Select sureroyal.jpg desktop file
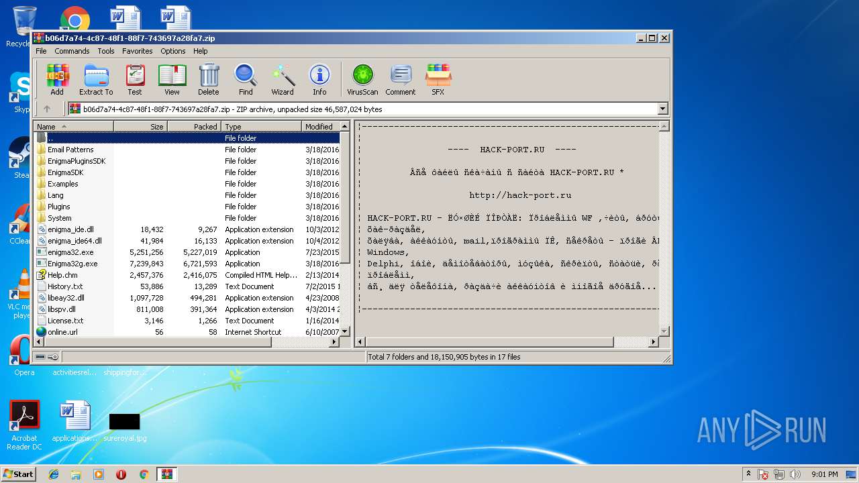 click(125, 427)
